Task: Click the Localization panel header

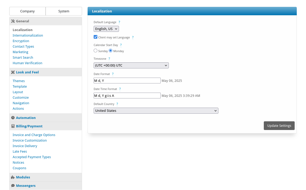Action: pyautogui.click(x=192, y=11)
